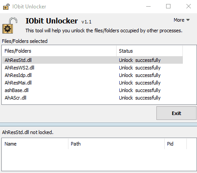197x173 pixels.
Task: Select ashBase.dll in the list
Action: pyautogui.click(x=92, y=90)
